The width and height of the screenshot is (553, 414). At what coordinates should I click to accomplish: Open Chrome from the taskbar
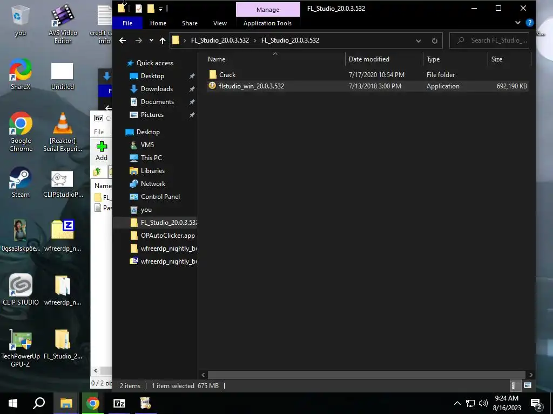pyautogui.click(x=93, y=403)
